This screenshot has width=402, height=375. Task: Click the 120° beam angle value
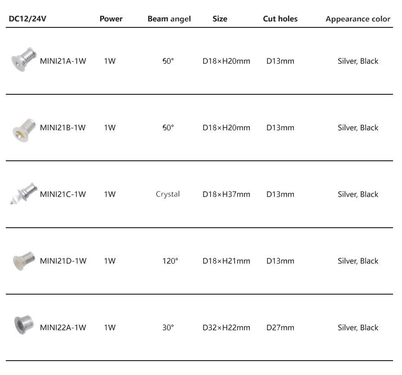click(x=170, y=261)
